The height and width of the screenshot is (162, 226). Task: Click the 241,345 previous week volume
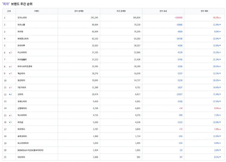pos(94,17)
